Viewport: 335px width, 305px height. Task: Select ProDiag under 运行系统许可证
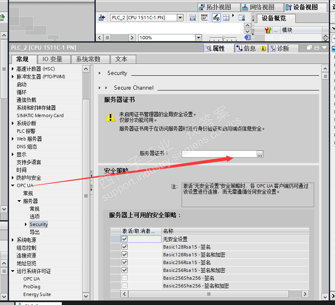[x=32, y=287]
